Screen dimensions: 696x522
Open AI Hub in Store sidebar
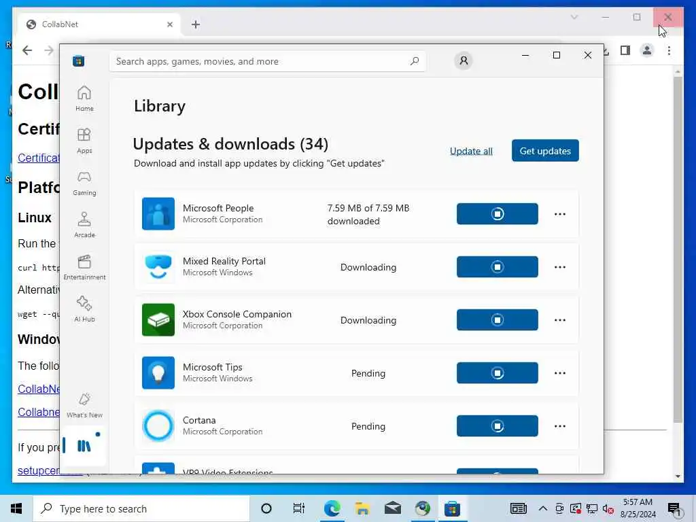click(x=84, y=309)
